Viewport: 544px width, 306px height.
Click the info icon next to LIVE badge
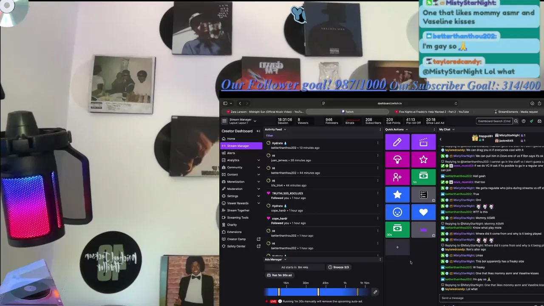[280, 301]
